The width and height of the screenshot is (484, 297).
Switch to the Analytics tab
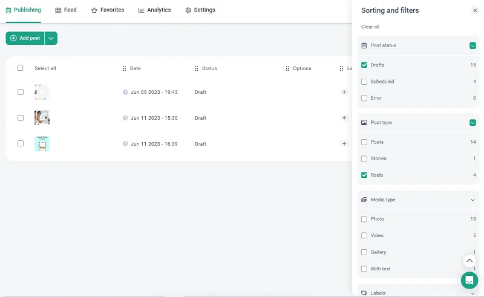154,10
